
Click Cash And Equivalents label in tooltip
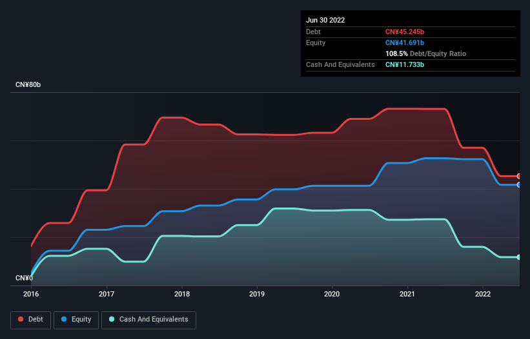point(340,64)
